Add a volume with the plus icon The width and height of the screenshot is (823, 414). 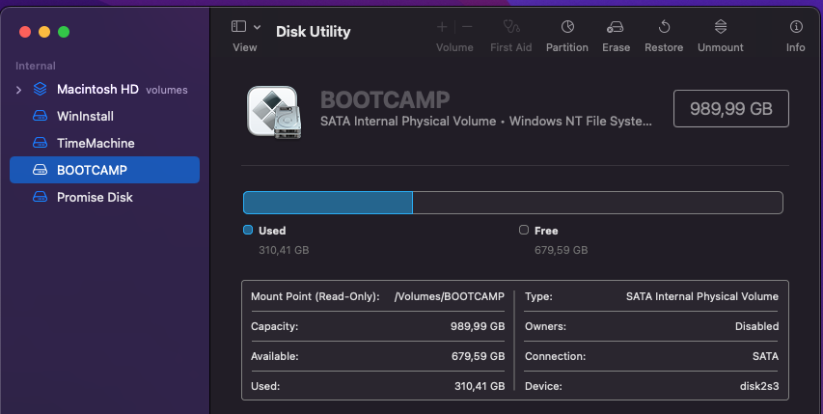tap(442, 27)
